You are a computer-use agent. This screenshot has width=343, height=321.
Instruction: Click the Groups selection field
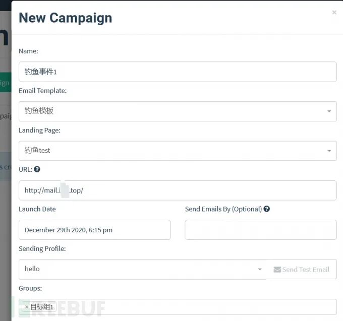click(x=178, y=307)
